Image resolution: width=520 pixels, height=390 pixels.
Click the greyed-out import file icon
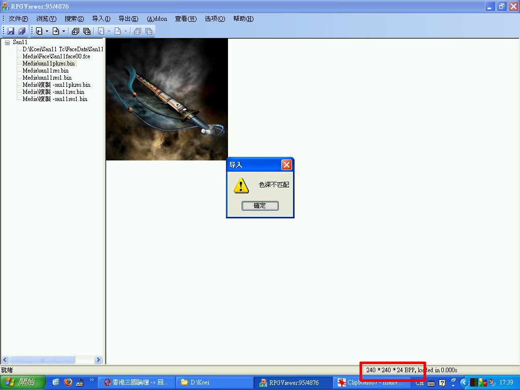click(101, 31)
